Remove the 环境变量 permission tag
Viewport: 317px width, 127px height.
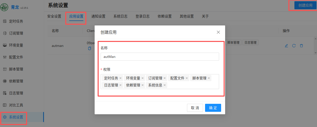pyautogui.click(x=143, y=78)
